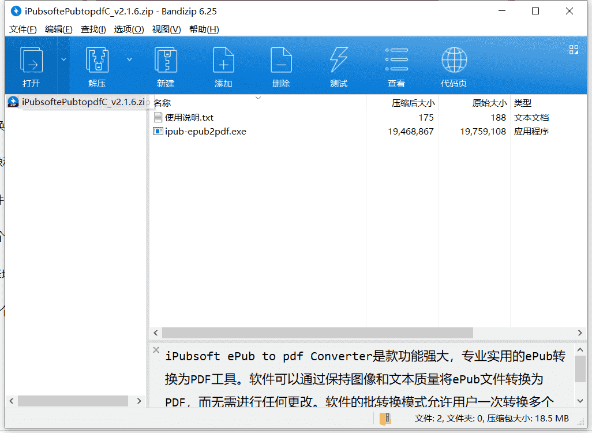Click the Extract (解压) toolbar icon
Screen dimensions: 592x433
coord(97,60)
